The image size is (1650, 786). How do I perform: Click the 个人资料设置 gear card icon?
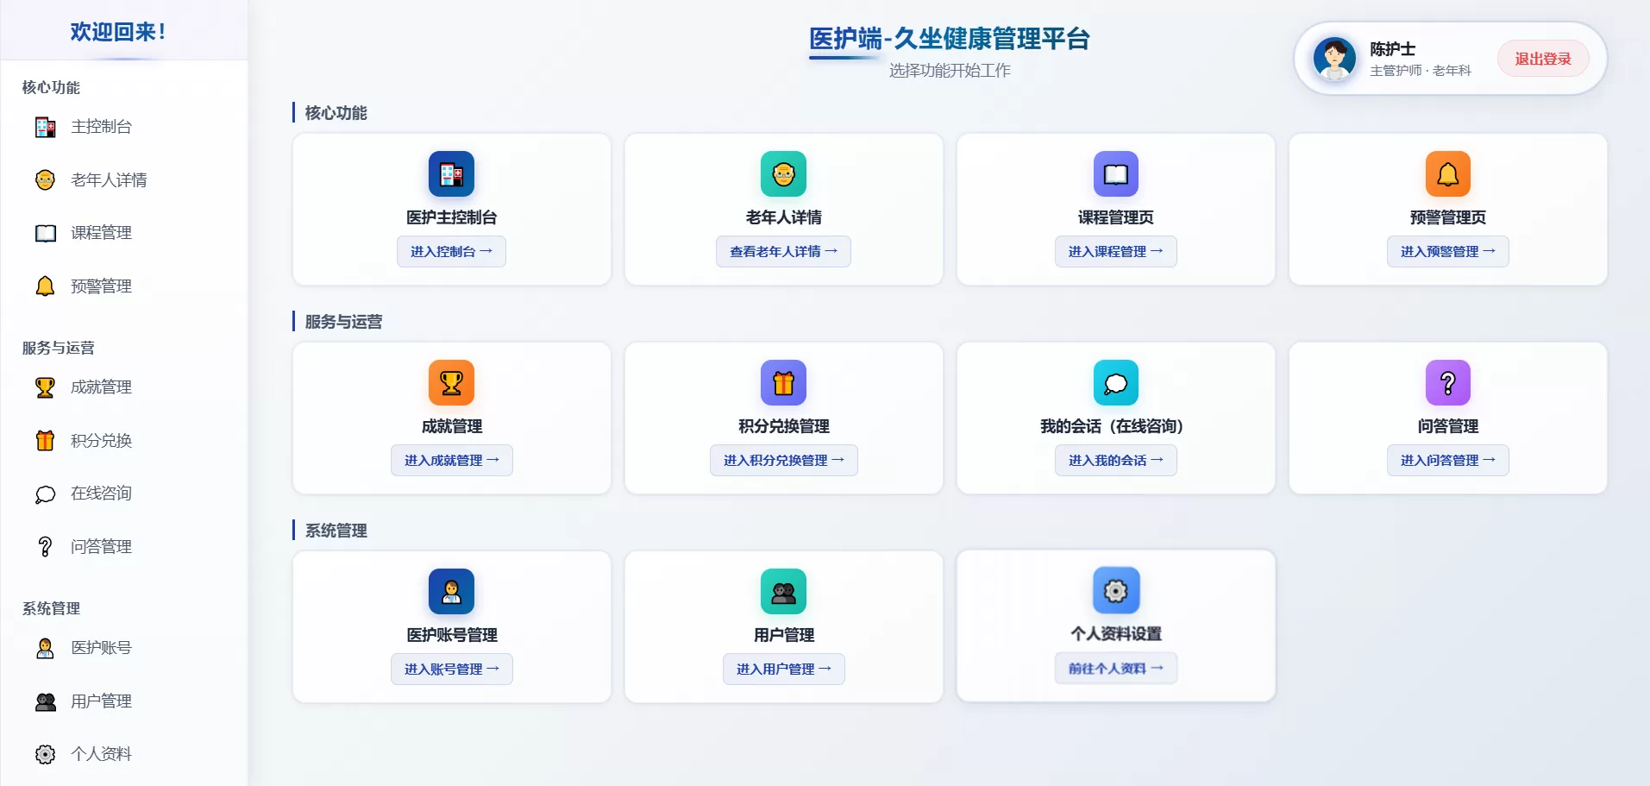1115,590
